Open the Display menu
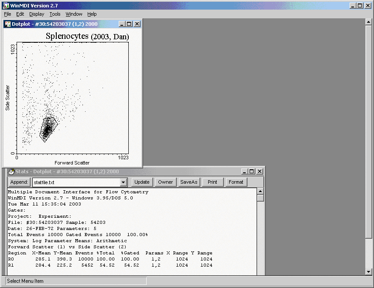 [37, 14]
